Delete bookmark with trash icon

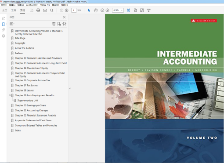tap(54, 24)
